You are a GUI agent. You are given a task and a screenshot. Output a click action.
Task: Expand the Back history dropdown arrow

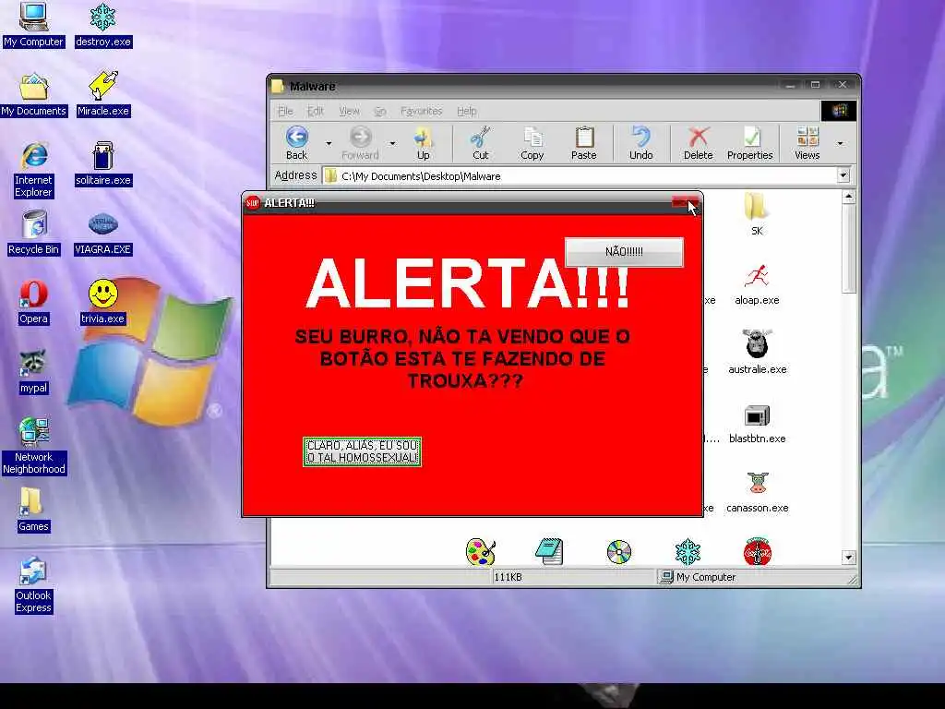point(329,143)
